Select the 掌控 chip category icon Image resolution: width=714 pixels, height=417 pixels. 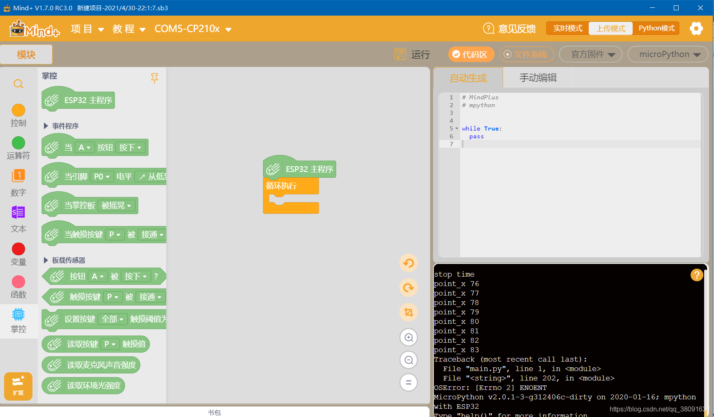click(x=18, y=315)
